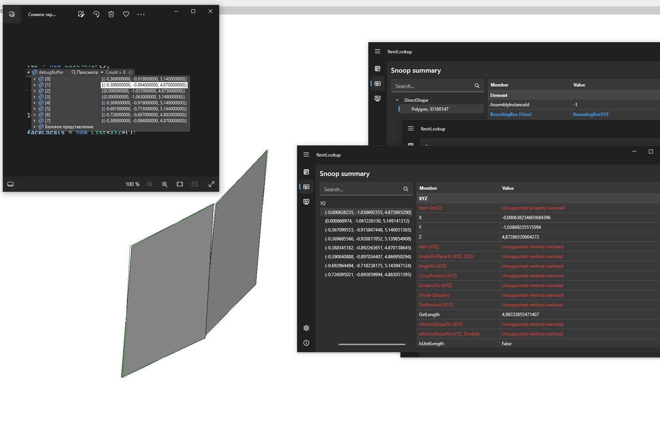Click the Member column header in front window
This screenshot has height=432, width=660.
click(x=458, y=188)
